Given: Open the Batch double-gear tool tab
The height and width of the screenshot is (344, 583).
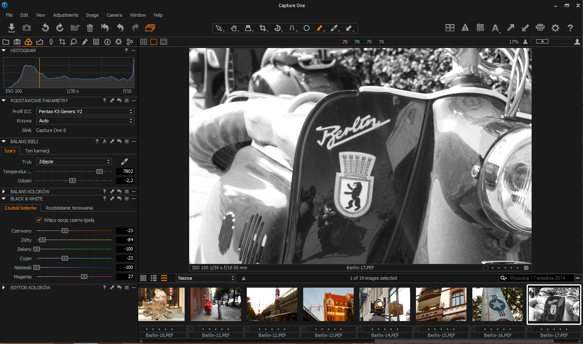Looking at the screenshot, I should [130, 42].
